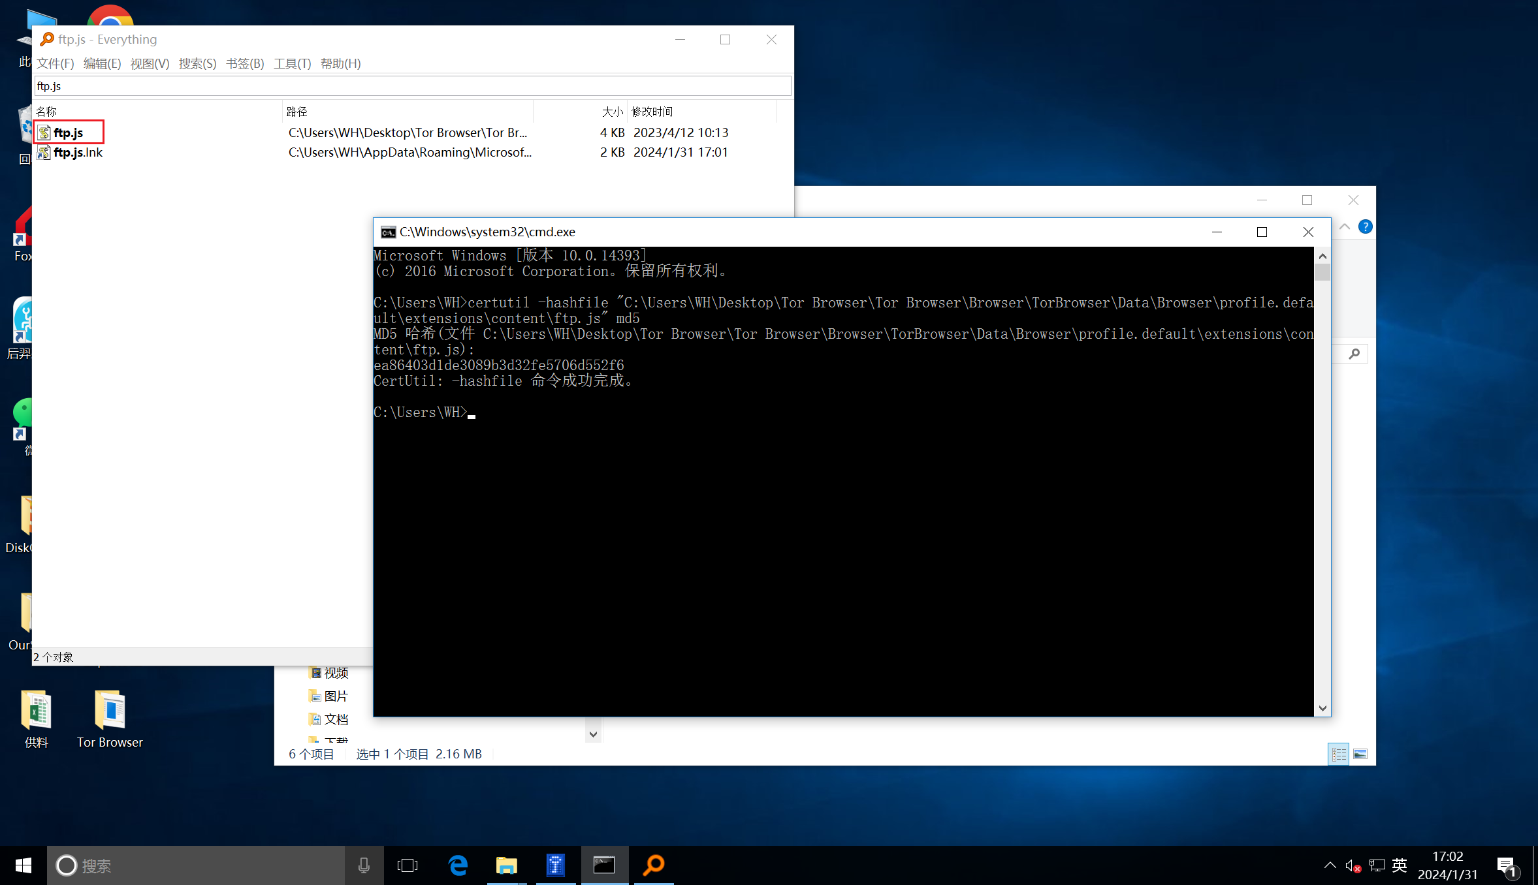The image size is (1538, 885).
Task: Click the Explorer search magnifier icon
Action: [1354, 354]
